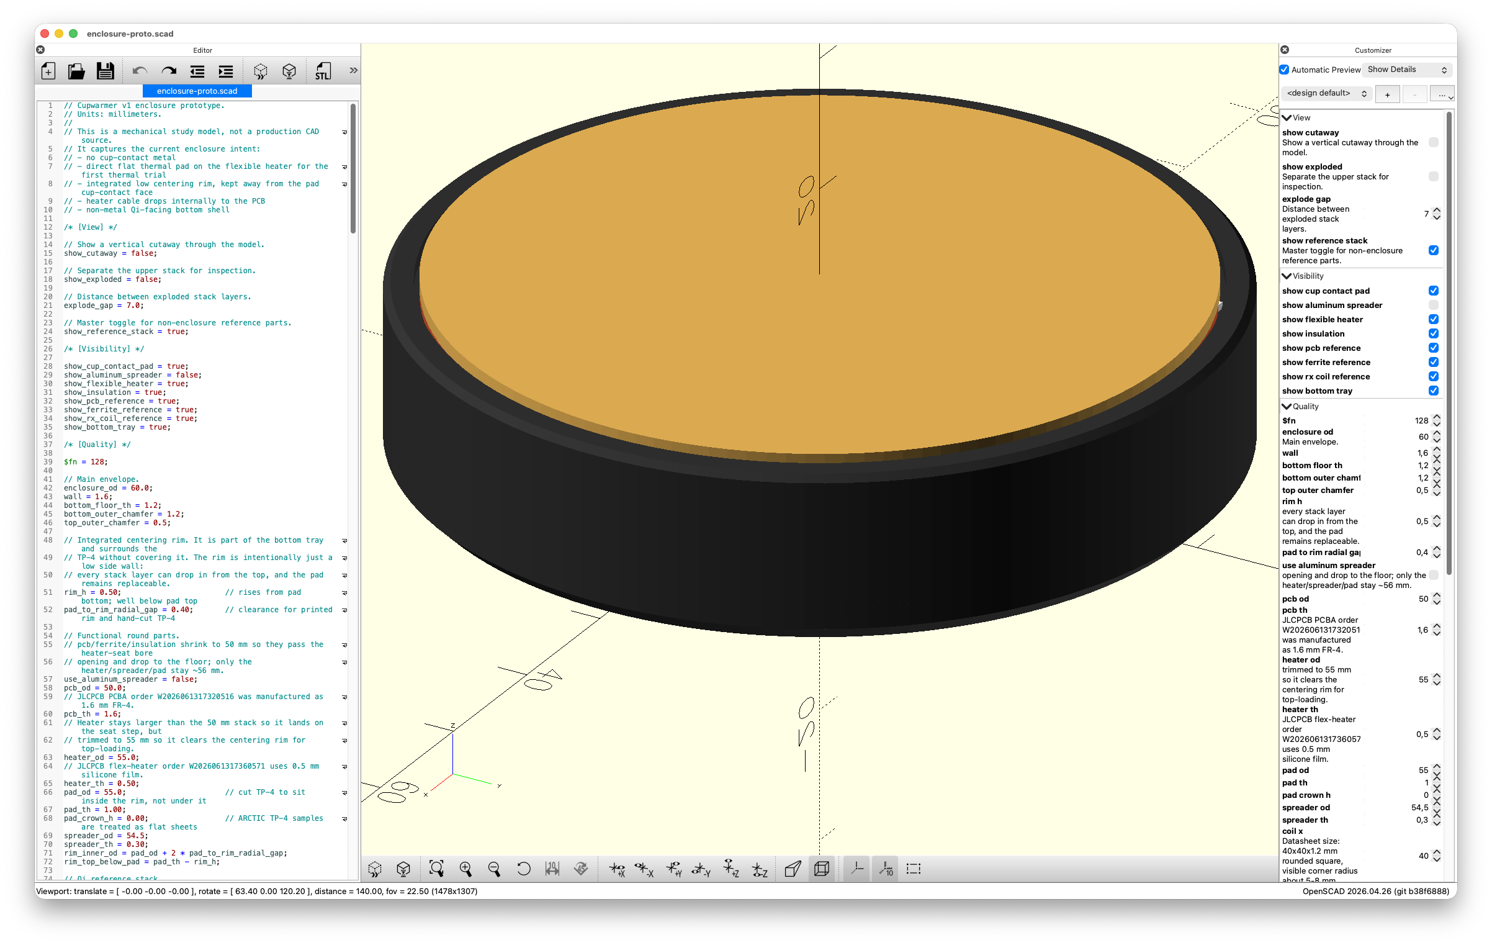Click the View All icon below viewport
The height and width of the screenshot is (945, 1492).
point(436,869)
